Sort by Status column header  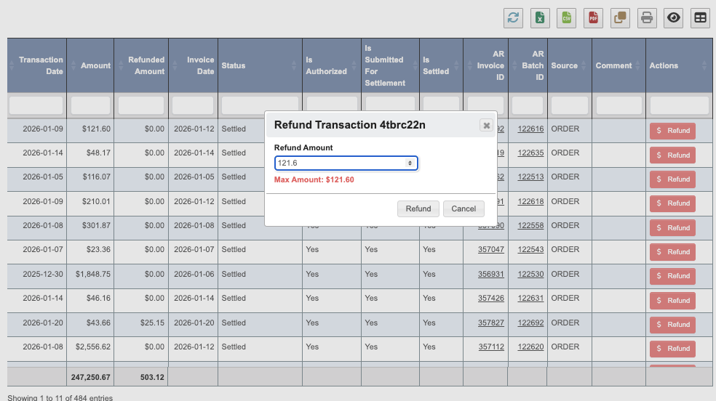click(x=260, y=65)
